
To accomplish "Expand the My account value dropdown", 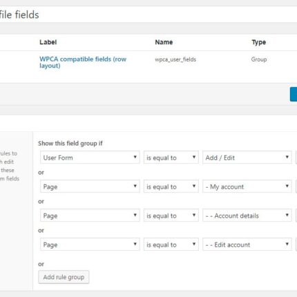I will coord(247,186).
